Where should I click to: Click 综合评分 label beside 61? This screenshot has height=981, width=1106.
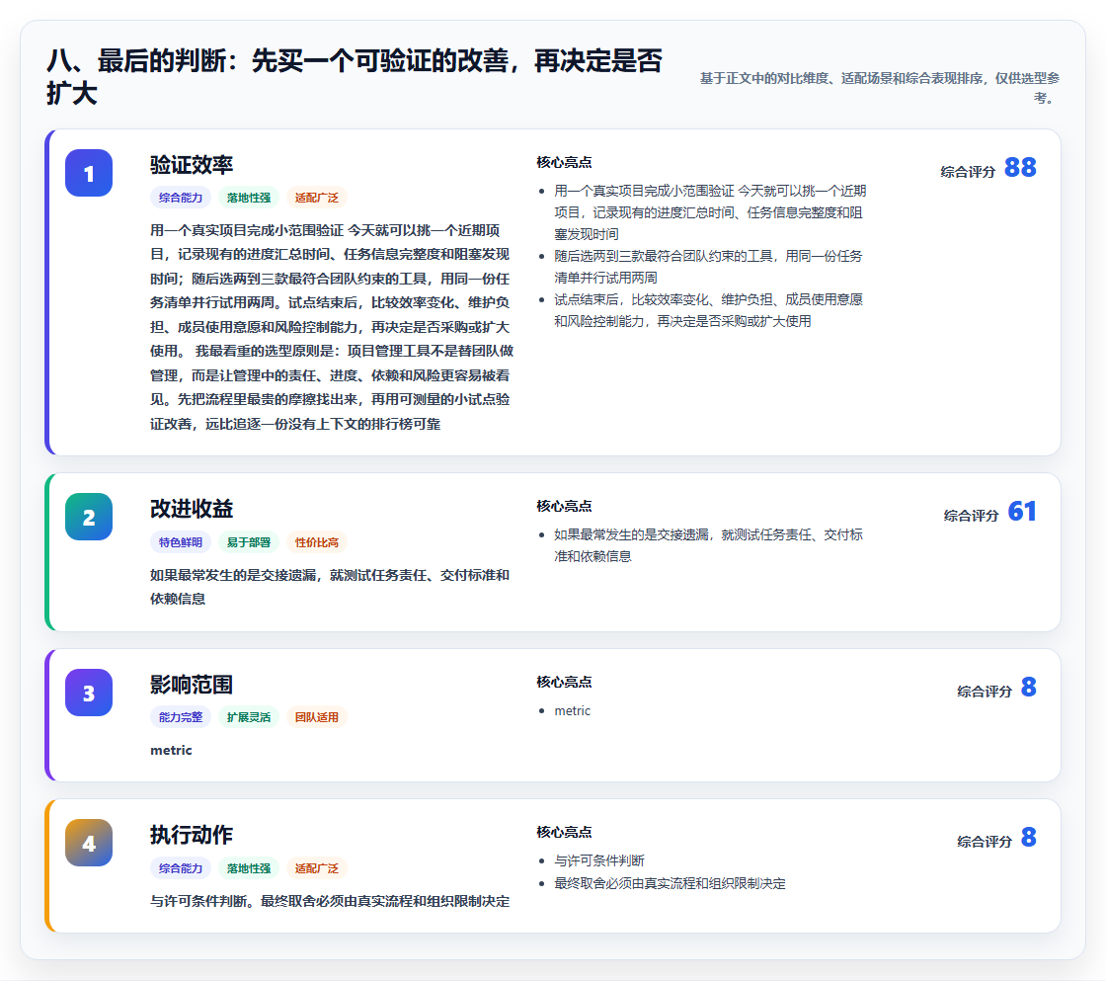972,516
